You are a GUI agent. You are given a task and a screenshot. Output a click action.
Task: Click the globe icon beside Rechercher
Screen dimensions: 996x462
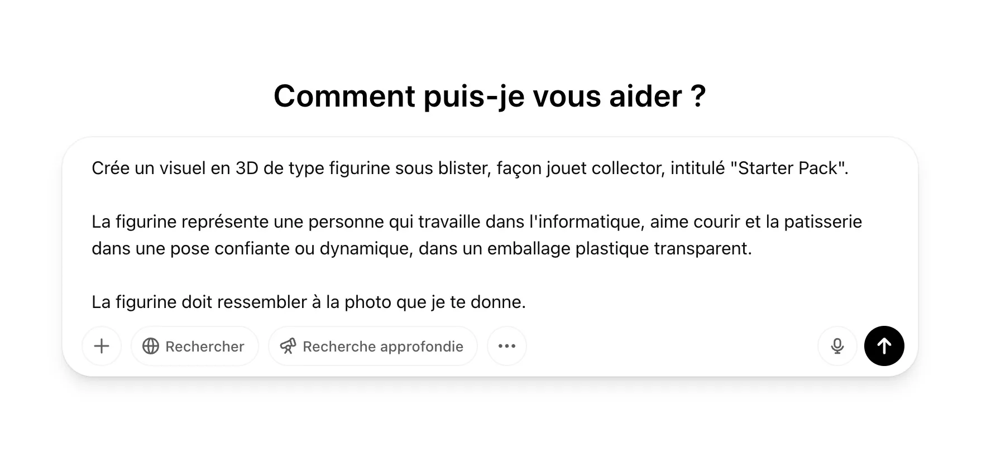pos(151,346)
